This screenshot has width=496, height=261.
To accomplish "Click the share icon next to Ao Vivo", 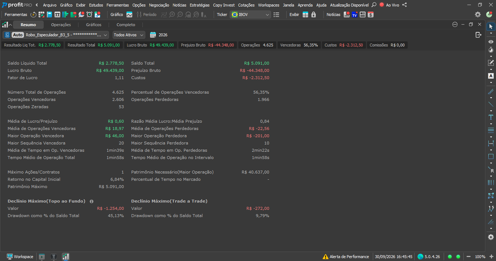I will [x=404, y=5].
